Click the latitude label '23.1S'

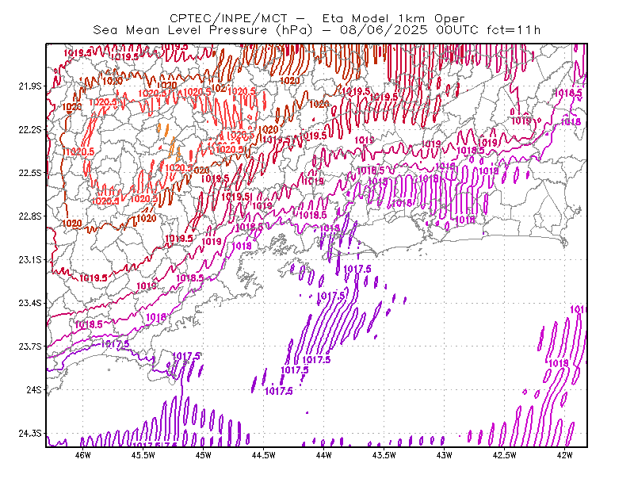click(x=30, y=260)
